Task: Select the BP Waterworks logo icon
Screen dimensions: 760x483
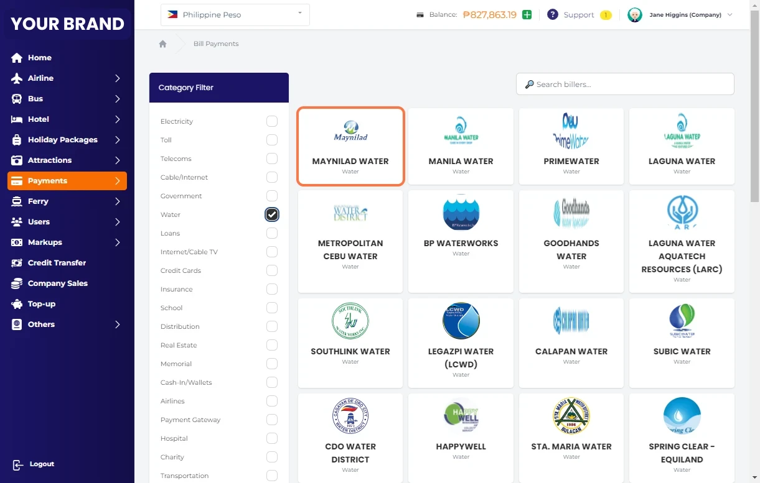Action: pos(461,213)
